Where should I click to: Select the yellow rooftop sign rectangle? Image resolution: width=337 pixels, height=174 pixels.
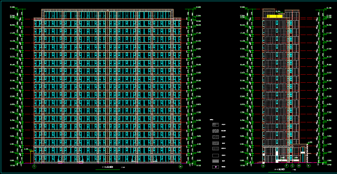[x=275, y=16]
